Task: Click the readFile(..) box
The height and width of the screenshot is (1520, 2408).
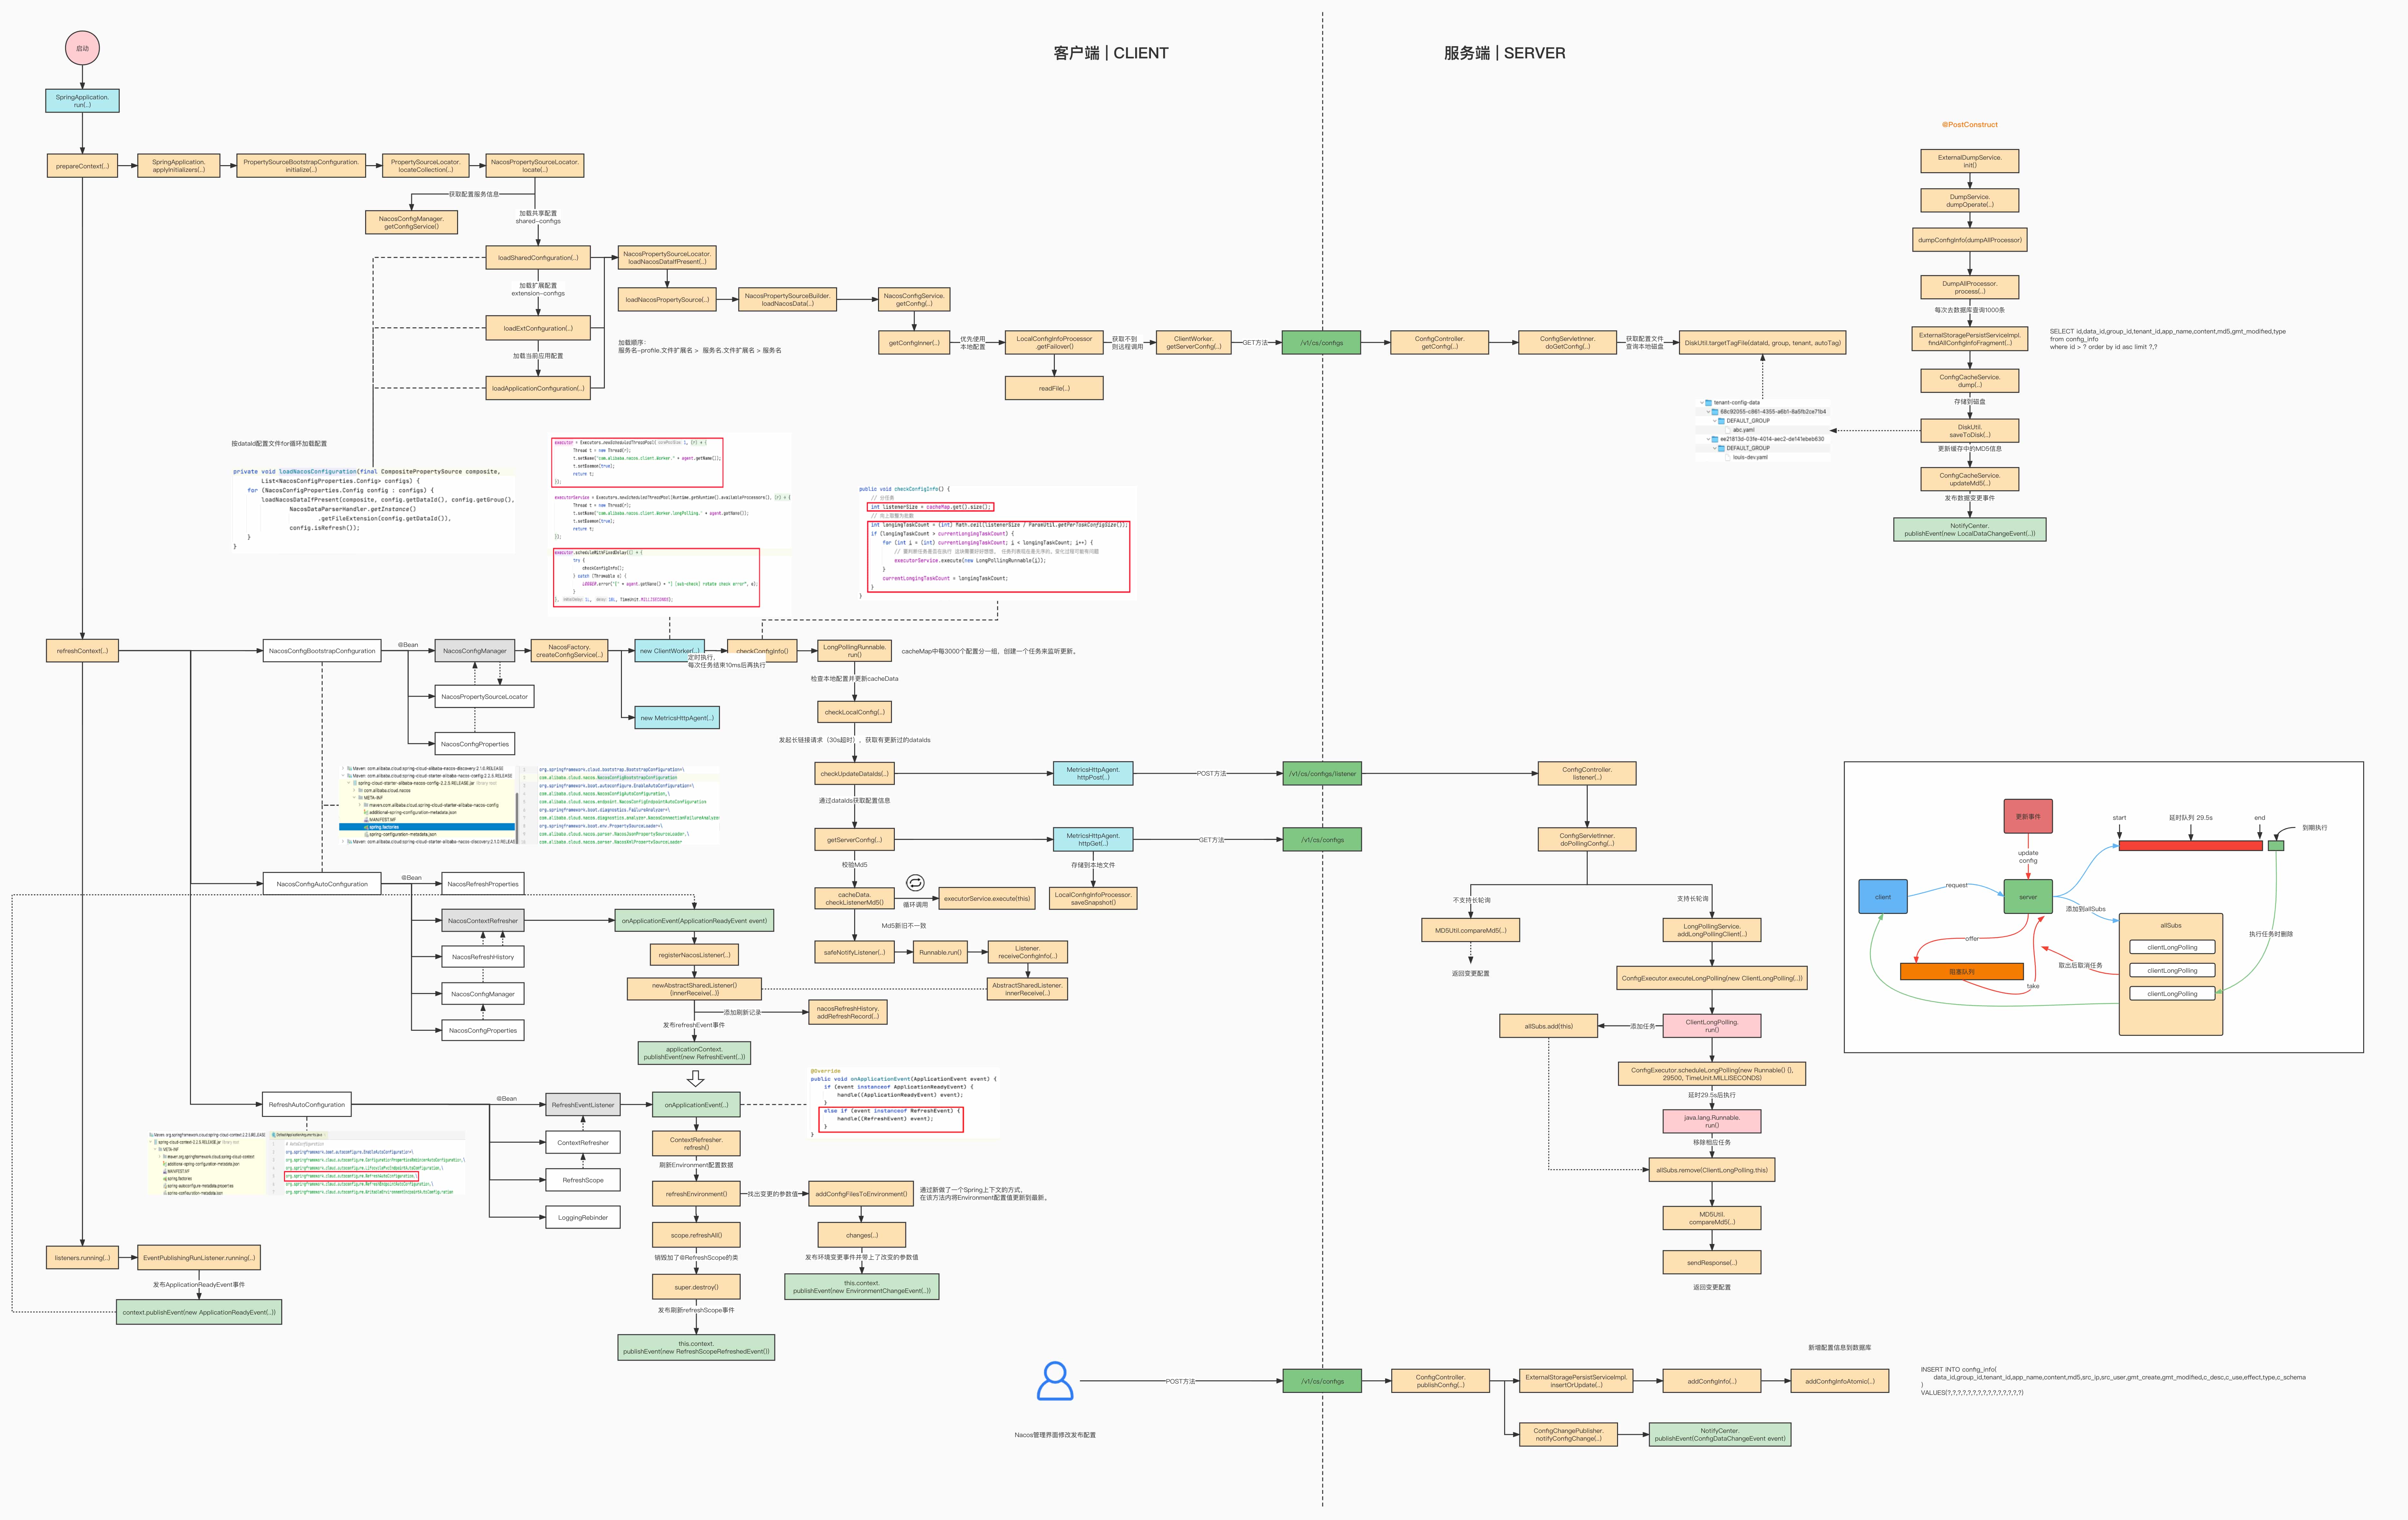Action: pyautogui.click(x=1054, y=388)
